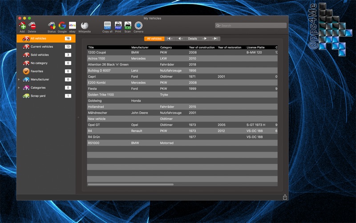The width and height of the screenshot is (356, 223).
Task: Select Current vehicles in the sidebar
Action: coord(46,47)
